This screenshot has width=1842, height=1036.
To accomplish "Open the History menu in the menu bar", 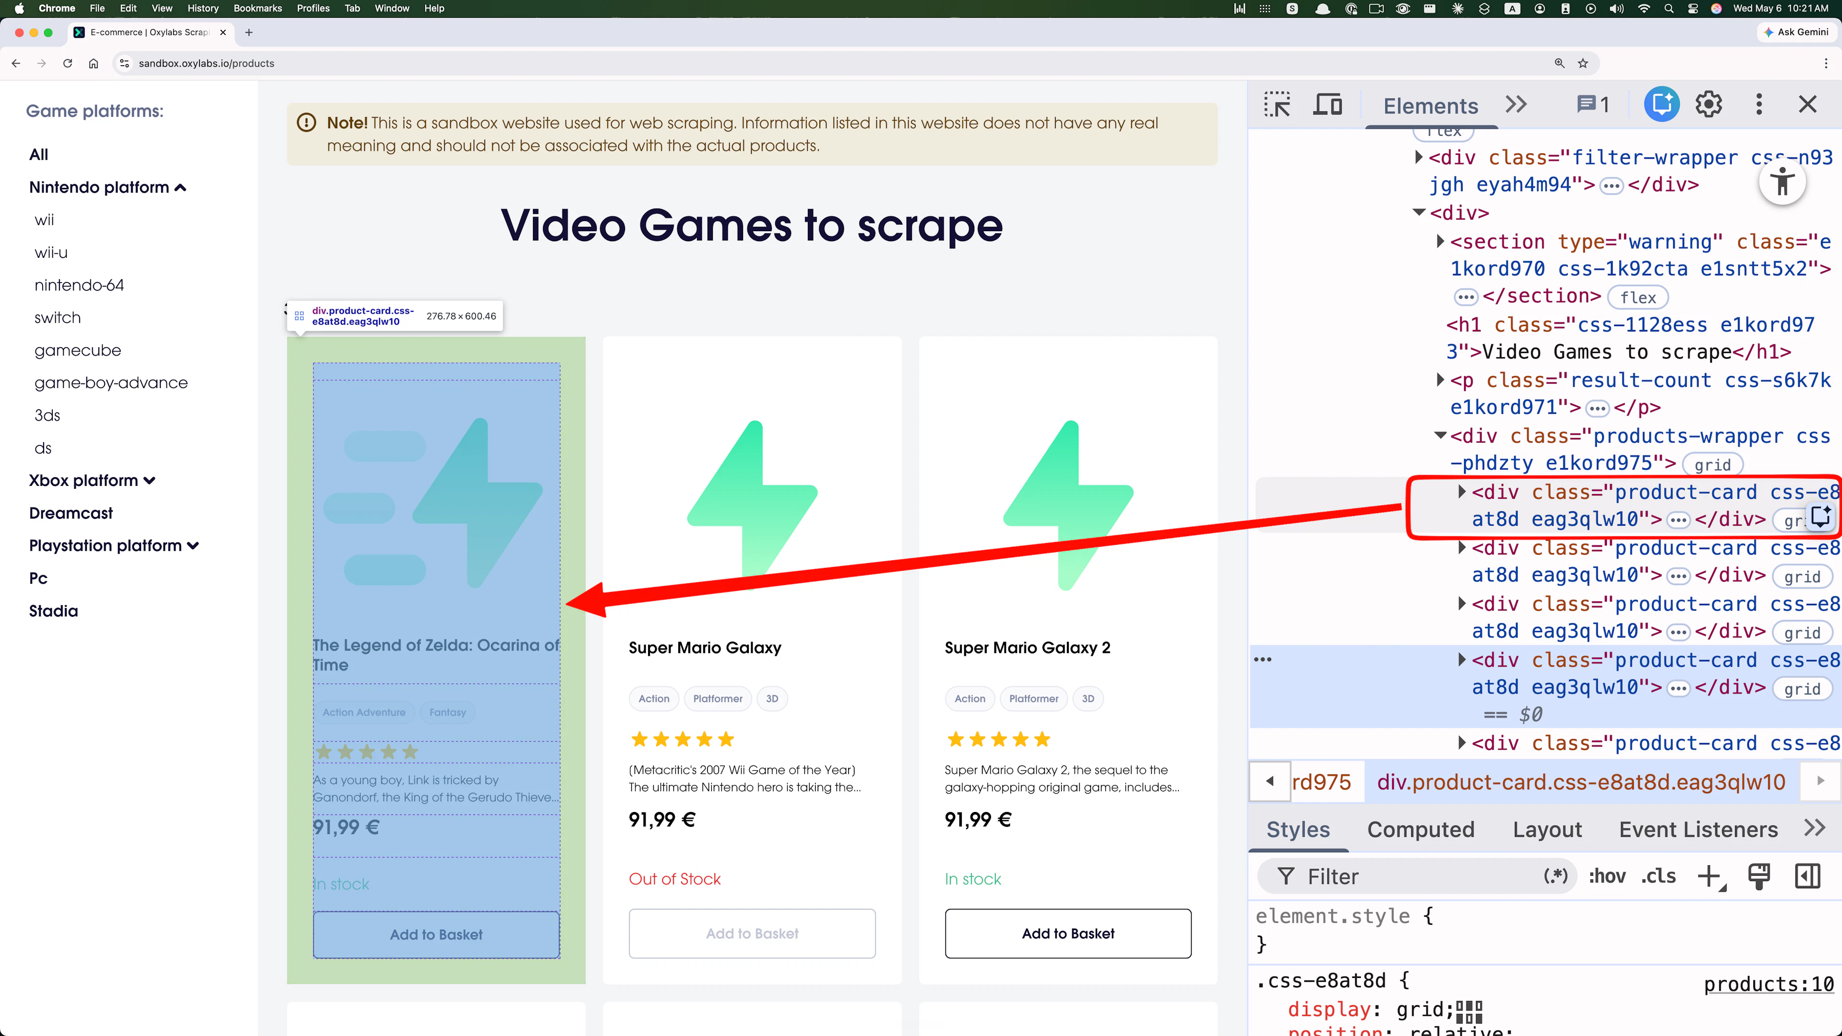I will point(202,9).
